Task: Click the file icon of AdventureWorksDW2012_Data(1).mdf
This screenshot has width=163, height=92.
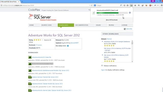Action: 93,13
